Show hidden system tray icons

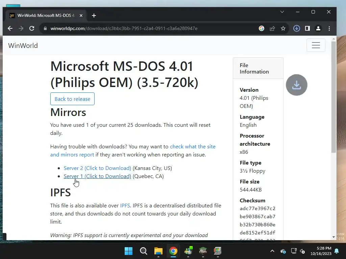(x=272, y=251)
